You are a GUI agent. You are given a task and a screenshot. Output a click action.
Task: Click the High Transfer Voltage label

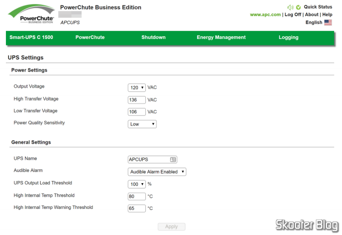point(36,99)
